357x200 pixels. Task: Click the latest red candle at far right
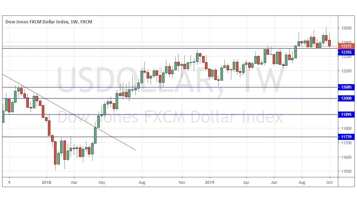point(330,43)
